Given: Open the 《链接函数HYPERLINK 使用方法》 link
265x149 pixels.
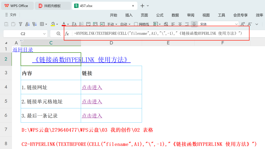Looking at the screenshot, I should click(81, 60).
